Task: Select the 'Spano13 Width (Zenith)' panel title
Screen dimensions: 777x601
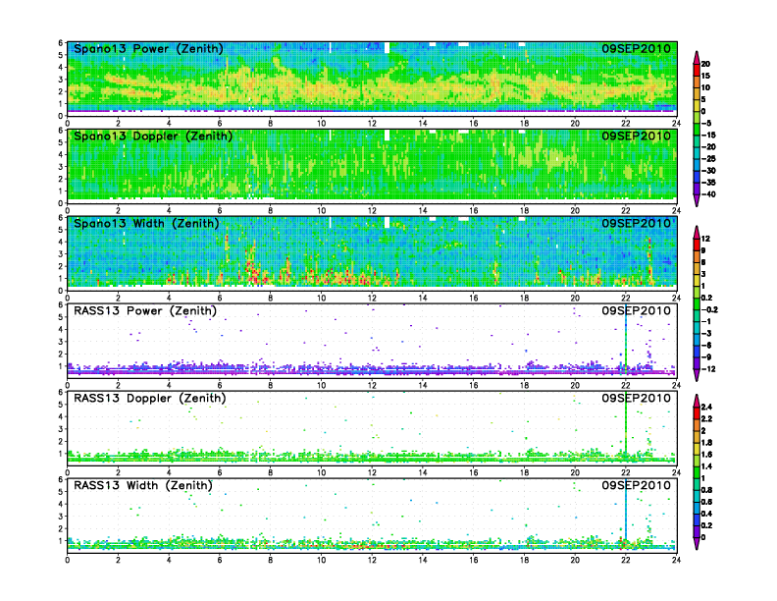Action: pyautogui.click(x=147, y=223)
